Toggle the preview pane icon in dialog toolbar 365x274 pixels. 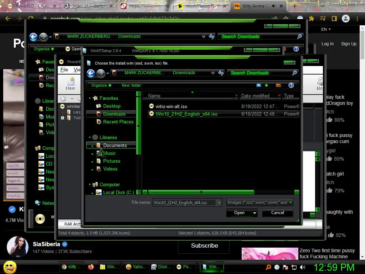(278, 85)
